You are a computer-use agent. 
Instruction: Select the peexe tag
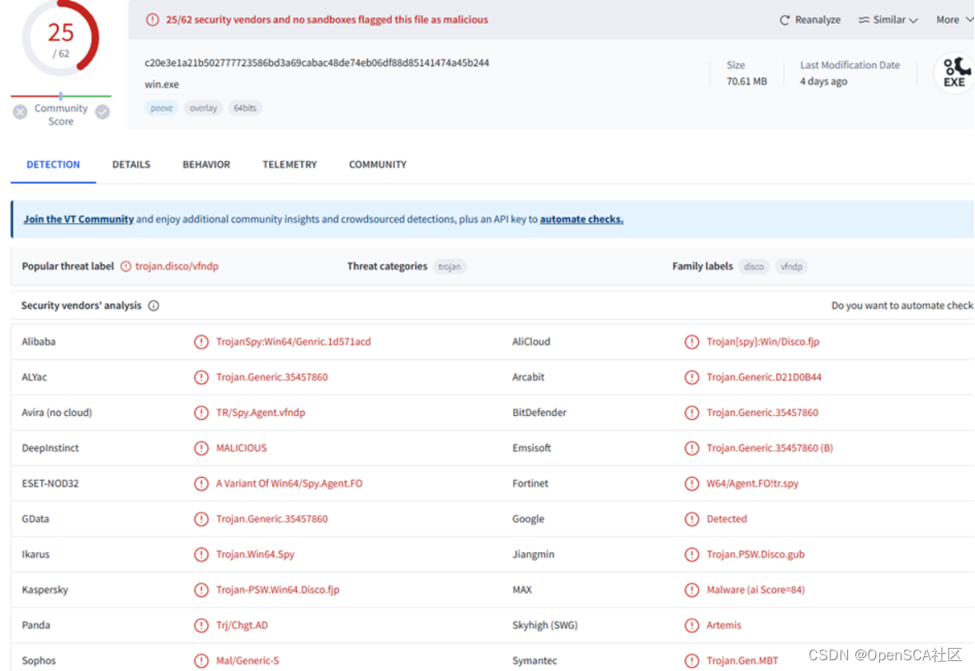[162, 108]
